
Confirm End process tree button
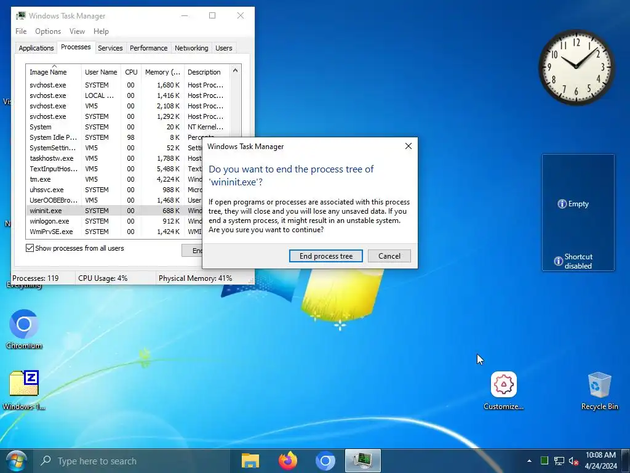click(326, 256)
